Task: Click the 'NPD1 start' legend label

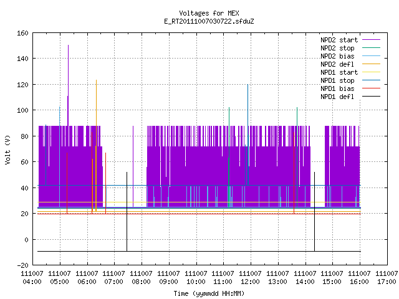Action: 339,72
